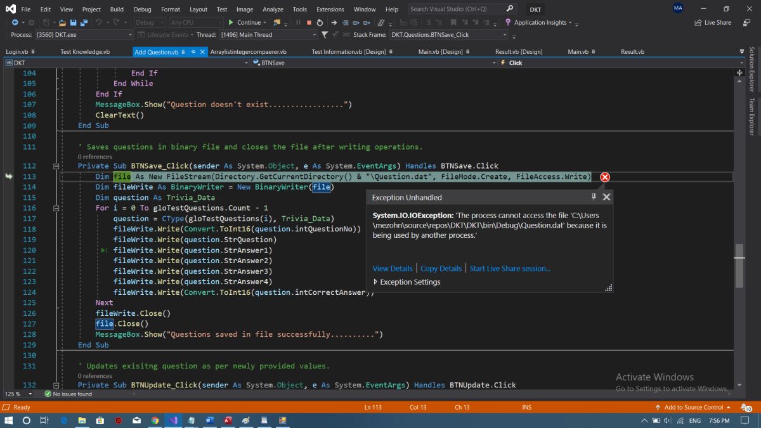Open the Analyze menu

(273, 10)
